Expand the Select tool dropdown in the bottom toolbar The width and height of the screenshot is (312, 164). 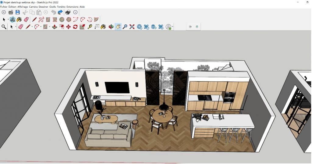click(16, 27)
